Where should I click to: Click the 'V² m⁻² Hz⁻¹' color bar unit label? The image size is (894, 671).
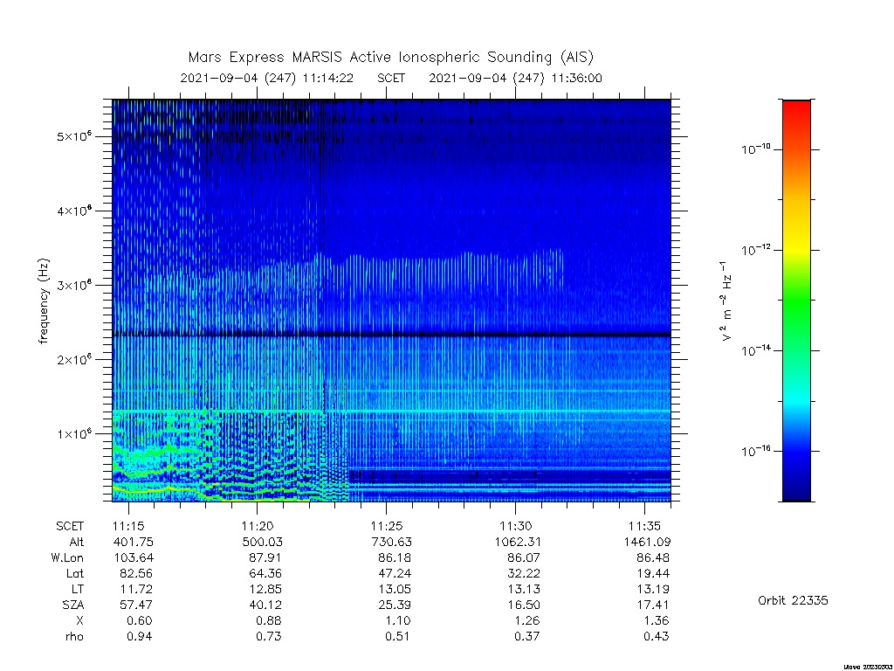(726, 301)
